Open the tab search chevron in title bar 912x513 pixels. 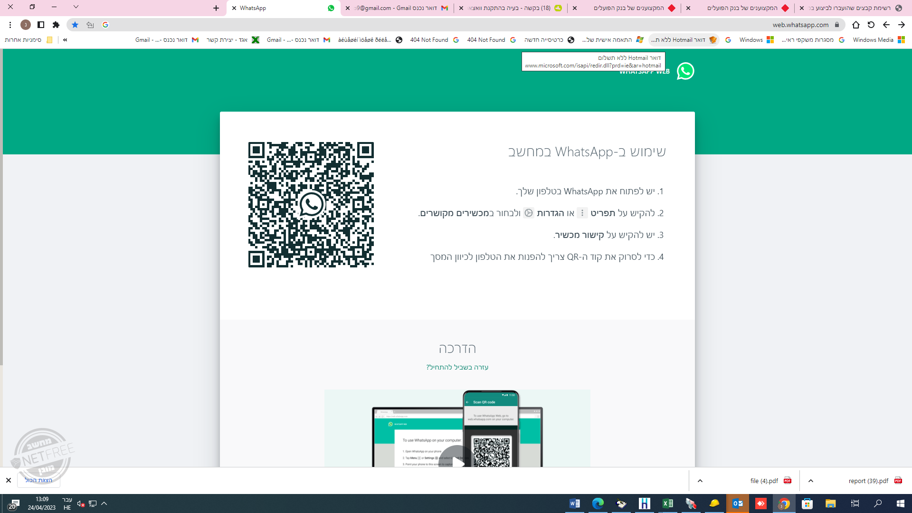(76, 7)
